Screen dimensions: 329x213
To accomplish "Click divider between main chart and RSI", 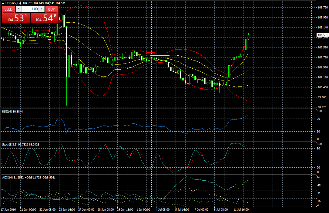I will (158, 108).
